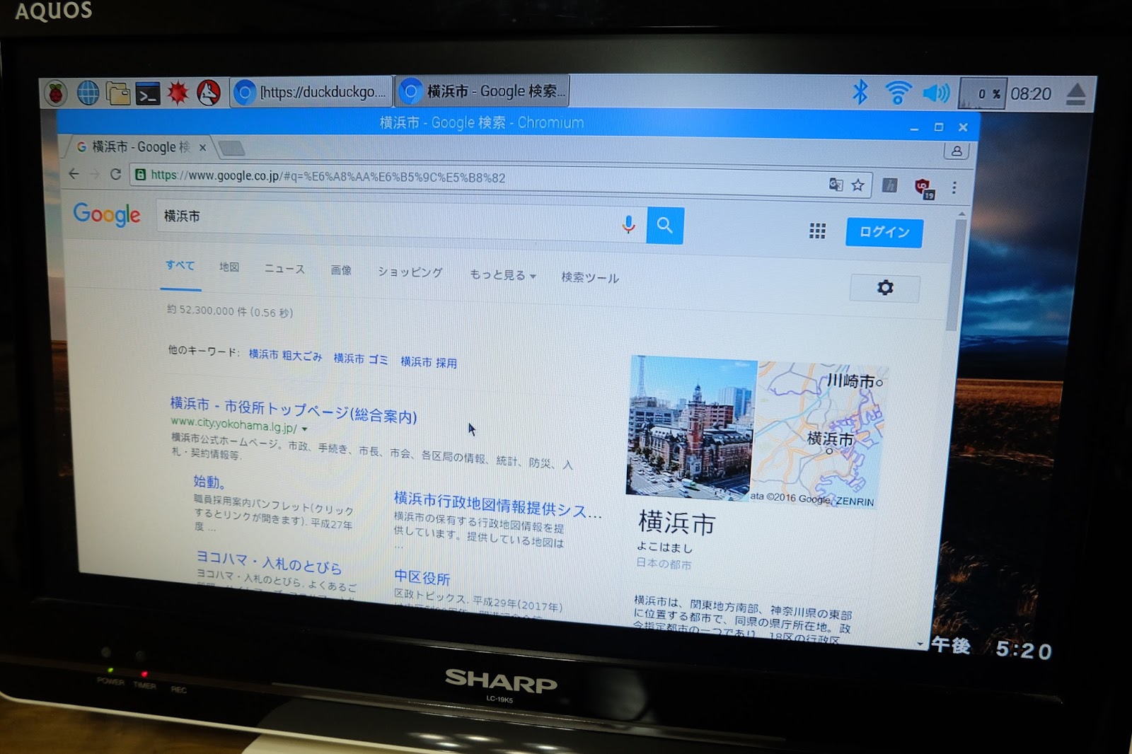This screenshot has height=754, width=1132.
Task: Start voice search with the microphone
Action: click(x=628, y=224)
